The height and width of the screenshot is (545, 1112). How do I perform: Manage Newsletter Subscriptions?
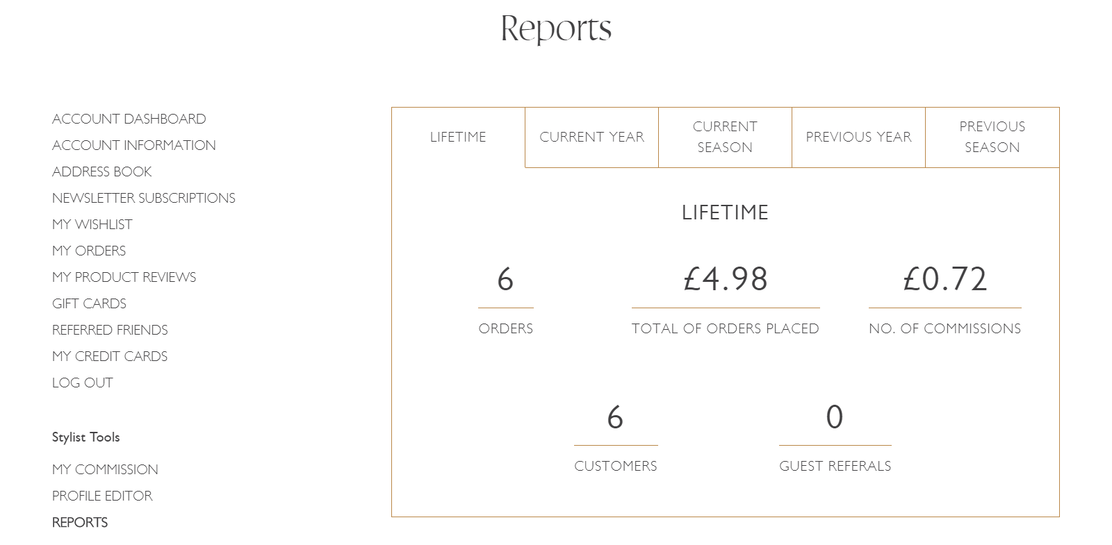(x=143, y=198)
